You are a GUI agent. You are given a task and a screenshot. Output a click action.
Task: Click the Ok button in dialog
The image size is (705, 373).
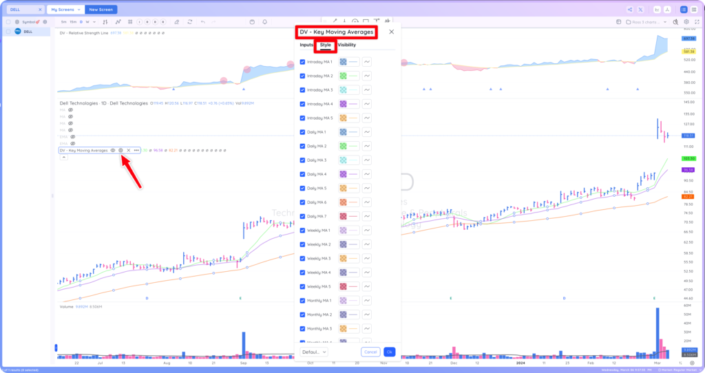[390, 352]
